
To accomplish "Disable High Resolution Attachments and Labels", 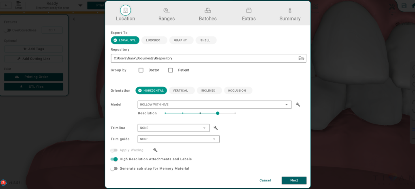I will click(114, 159).
